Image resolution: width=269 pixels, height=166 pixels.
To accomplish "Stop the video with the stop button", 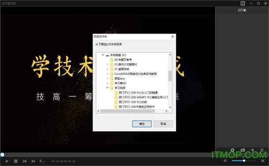I will click(16, 161).
